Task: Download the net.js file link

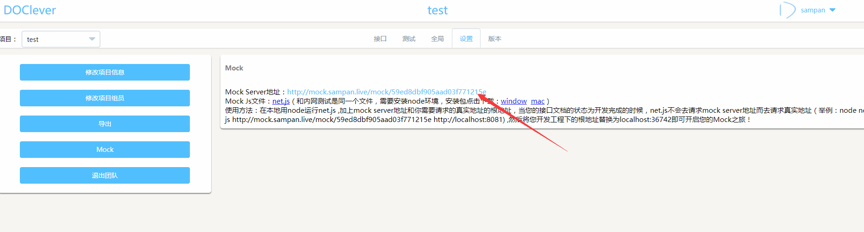Action: click(281, 101)
